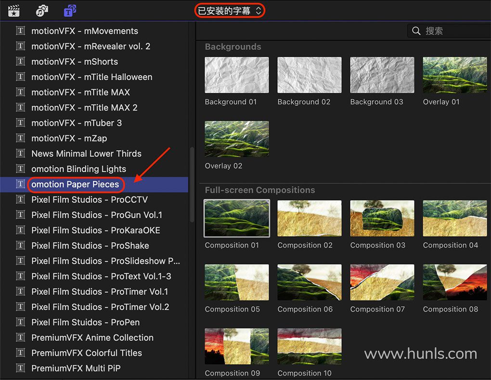Viewport: 491px width, 380px height.
Task: Select motionVFX - mShorts category
Action: pos(94,62)
